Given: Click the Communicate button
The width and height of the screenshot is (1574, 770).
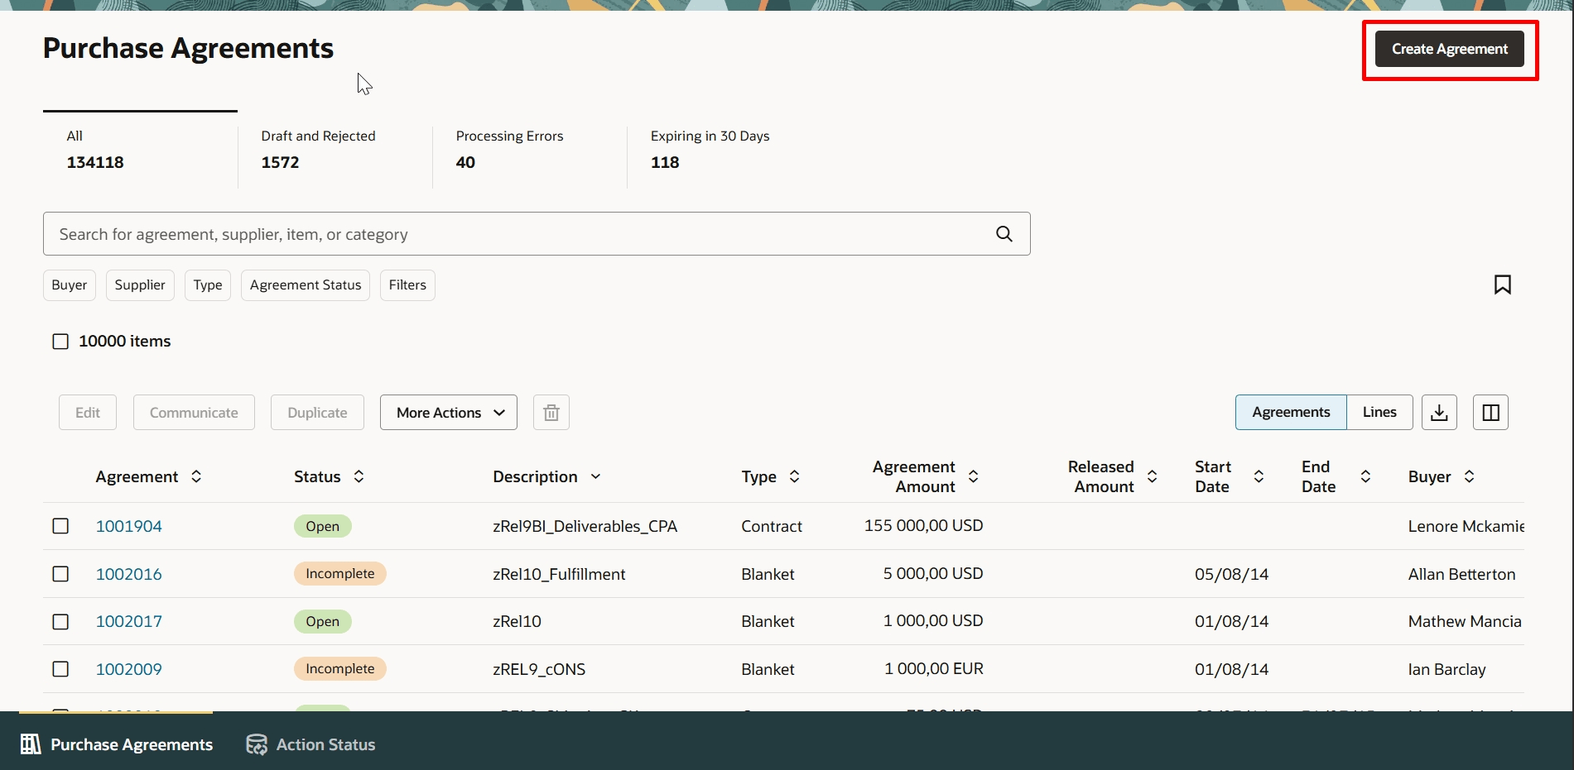Looking at the screenshot, I should 194,413.
